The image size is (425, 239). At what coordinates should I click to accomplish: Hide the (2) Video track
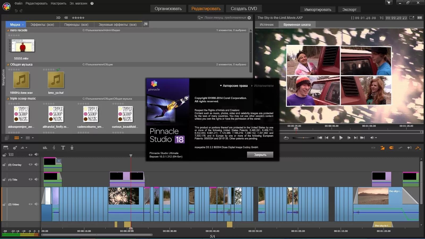(x=30, y=204)
